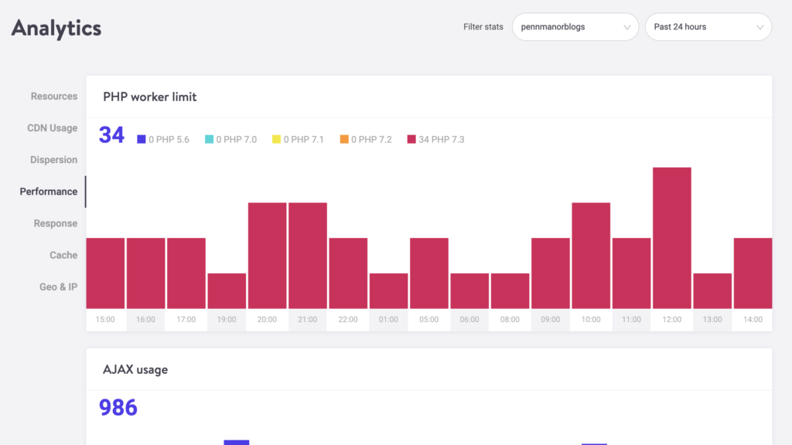This screenshot has height=445, width=792.
Task: Go to Resources analytics section
Action: [x=54, y=97]
